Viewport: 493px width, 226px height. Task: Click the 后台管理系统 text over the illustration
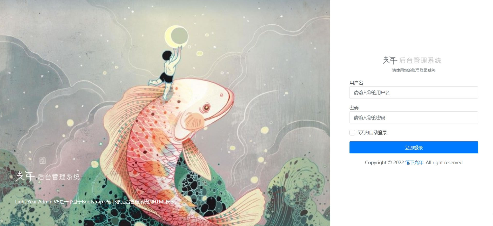(x=59, y=177)
